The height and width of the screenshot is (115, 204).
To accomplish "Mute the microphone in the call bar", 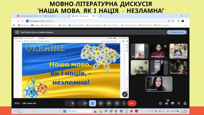I will 73,103.
